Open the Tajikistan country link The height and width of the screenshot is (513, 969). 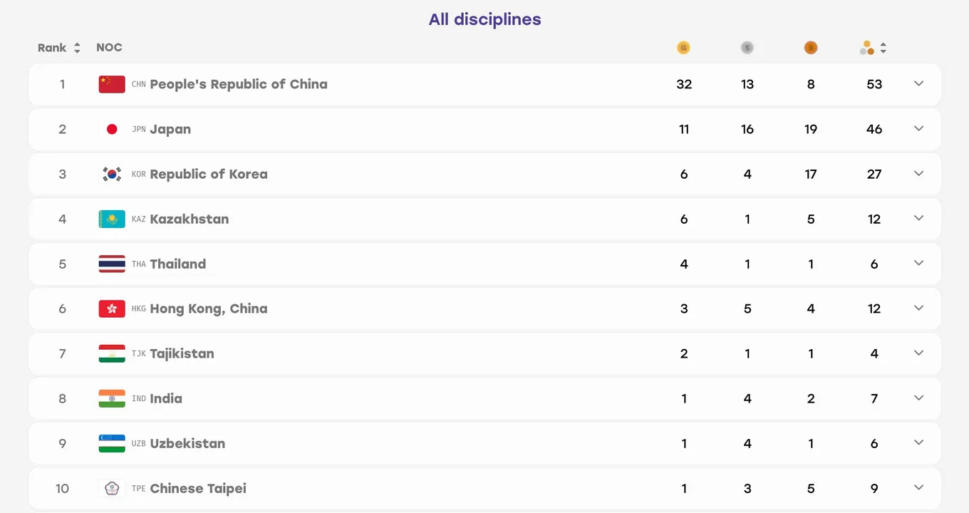tap(182, 353)
